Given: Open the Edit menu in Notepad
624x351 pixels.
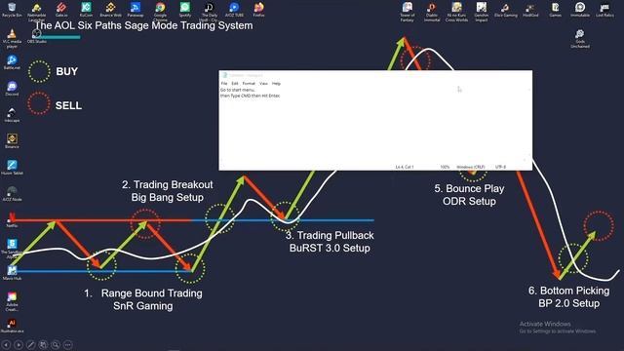Looking at the screenshot, I should tap(235, 84).
